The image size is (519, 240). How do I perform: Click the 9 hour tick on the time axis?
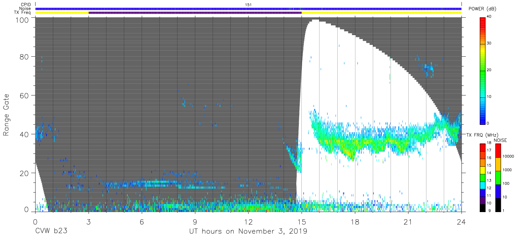(x=195, y=221)
